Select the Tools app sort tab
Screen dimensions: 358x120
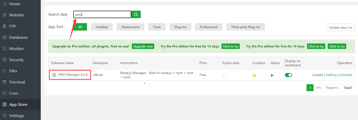tap(157, 27)
